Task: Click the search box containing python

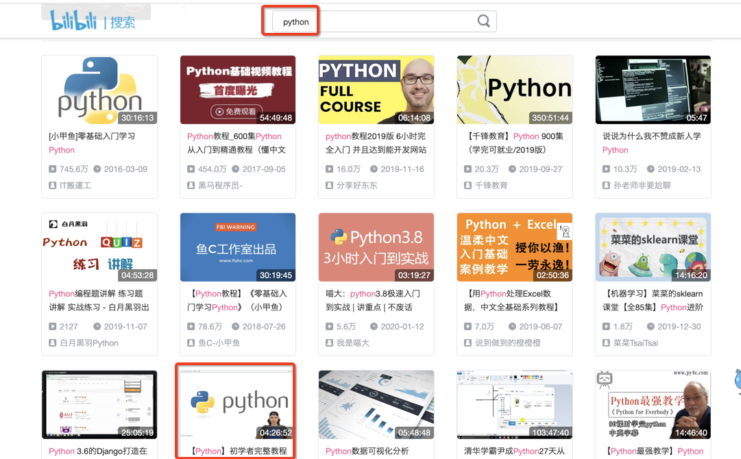Action: click(x=384, y=22)
